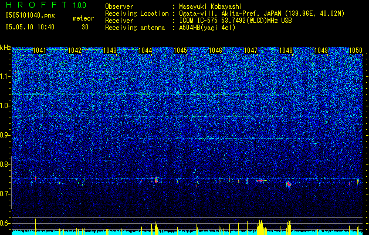Click the meteor count value 30
Screen dimensions: 369x235
coord(85,27)
